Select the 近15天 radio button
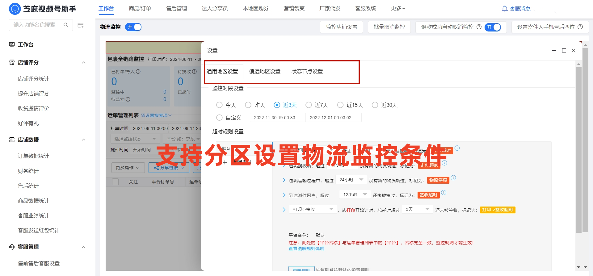This screenshot has width=593, height=276. (340, 105)
